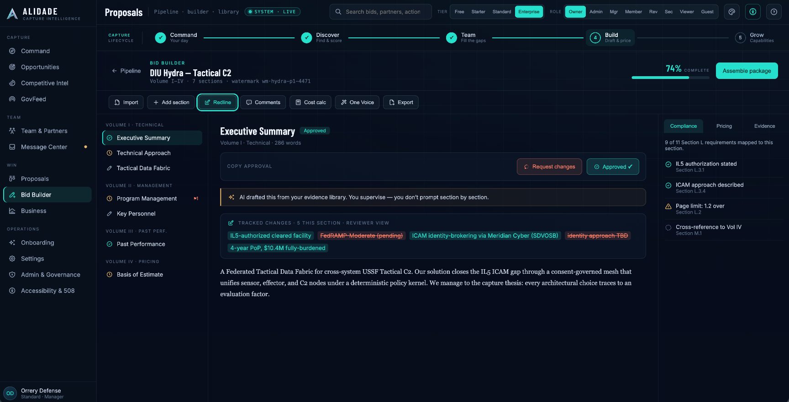
Task: Select the Starter tier
Action: coord(478,12)
